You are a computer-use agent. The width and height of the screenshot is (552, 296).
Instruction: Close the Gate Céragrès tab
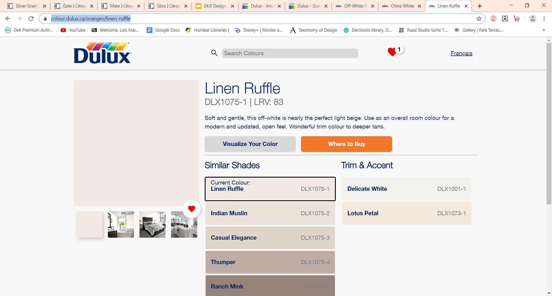click(91, 6)
